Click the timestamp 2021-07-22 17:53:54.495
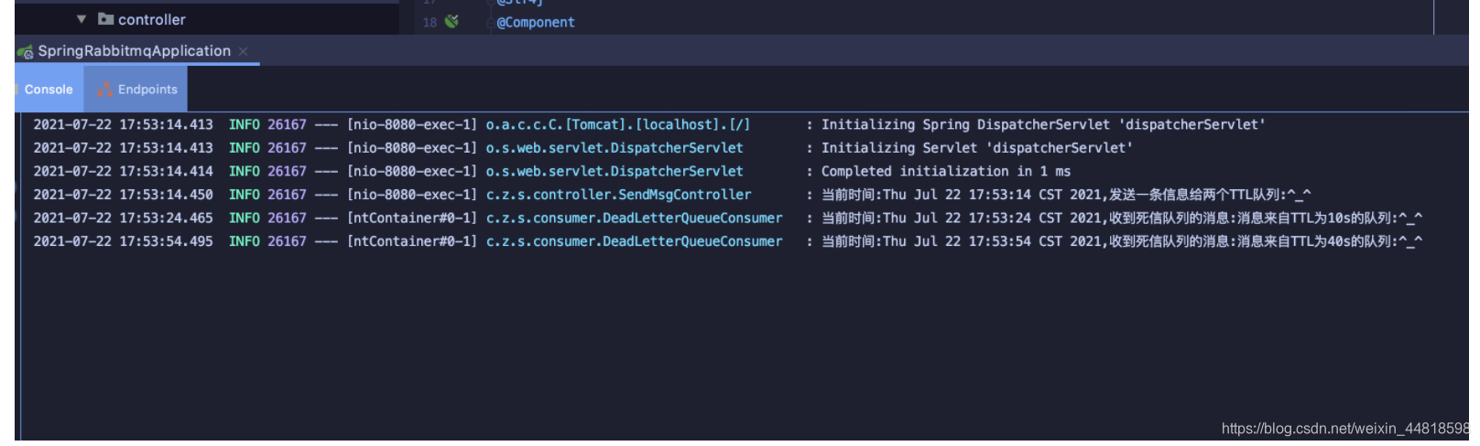 point(124,241)
